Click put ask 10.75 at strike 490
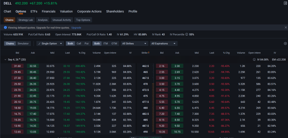288x138 pixels. coord(177,132)
